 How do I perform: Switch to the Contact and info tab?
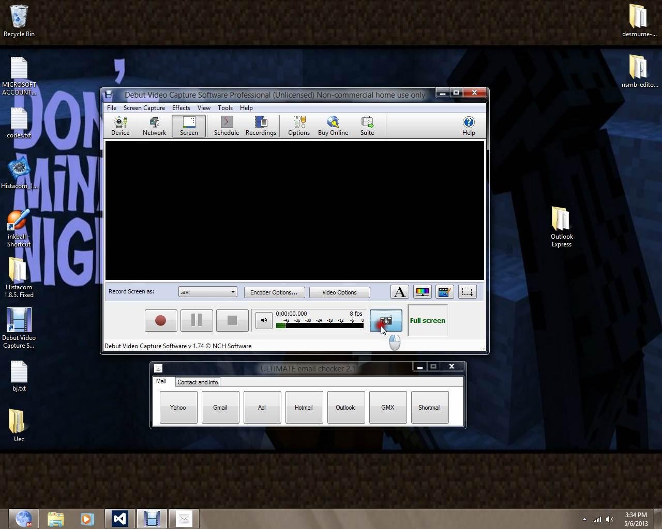[198, 382]
